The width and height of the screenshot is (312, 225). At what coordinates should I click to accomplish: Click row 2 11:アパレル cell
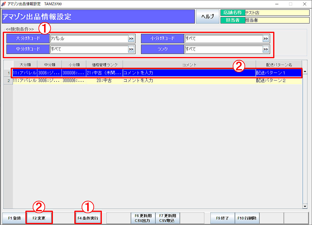(25, 80)
